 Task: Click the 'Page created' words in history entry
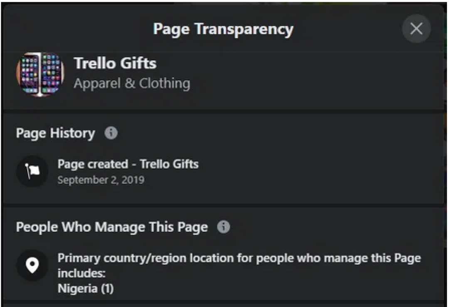(93, 164)
